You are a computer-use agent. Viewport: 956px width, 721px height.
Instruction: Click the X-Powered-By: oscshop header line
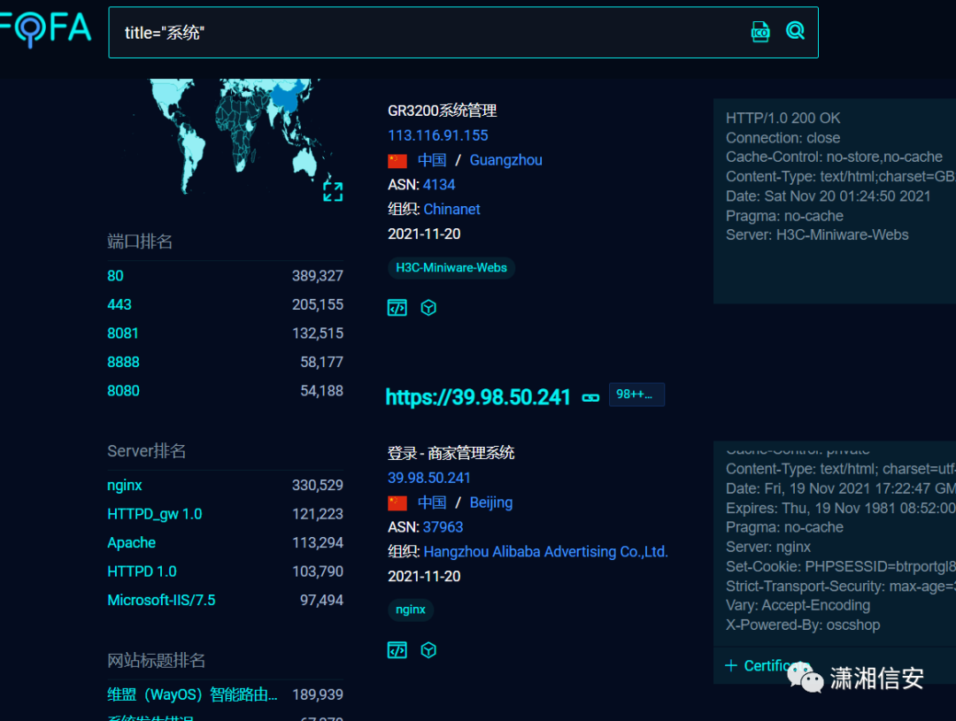click(x=803, y=625)
